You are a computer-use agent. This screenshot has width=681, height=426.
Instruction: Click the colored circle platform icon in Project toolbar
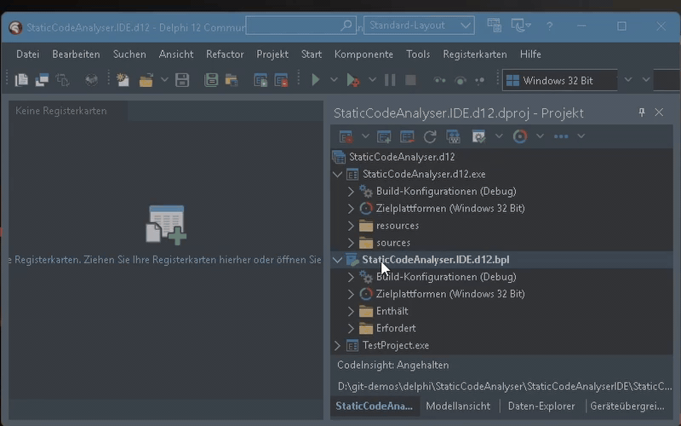[520, 136]
